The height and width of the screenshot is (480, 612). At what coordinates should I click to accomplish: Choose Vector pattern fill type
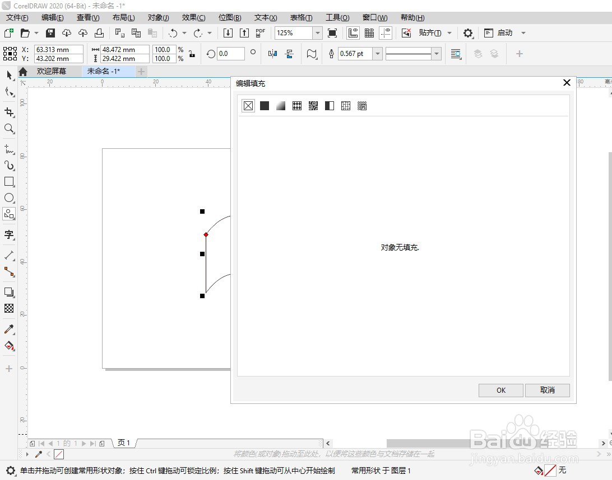tap(297, 106)
